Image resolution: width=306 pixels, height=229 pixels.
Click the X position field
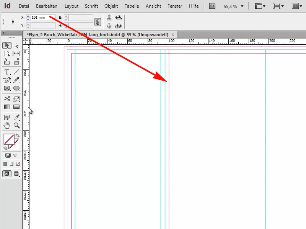(x=43, y=18)
